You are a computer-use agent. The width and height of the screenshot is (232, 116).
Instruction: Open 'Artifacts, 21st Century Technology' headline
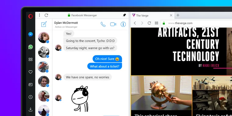click(188, 44)
